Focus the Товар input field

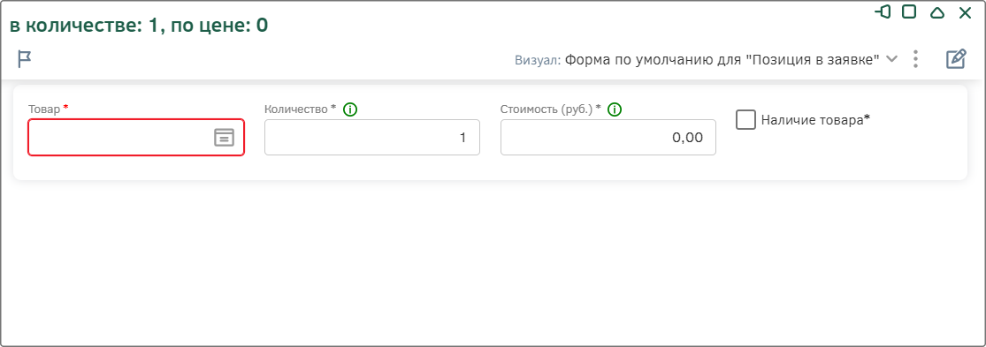pyautogui.click(x=136, y=138)
